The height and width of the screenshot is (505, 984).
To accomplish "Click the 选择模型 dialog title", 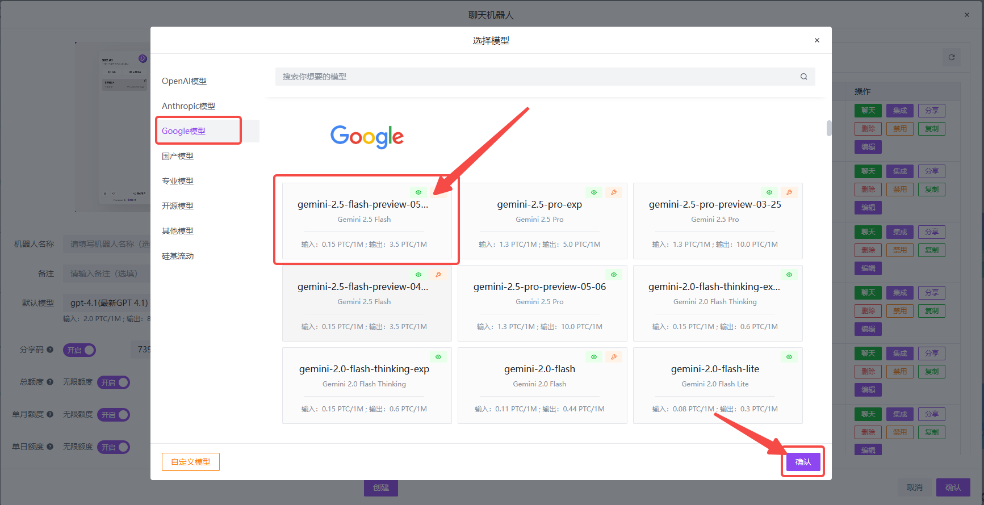I will coord(491,40).
